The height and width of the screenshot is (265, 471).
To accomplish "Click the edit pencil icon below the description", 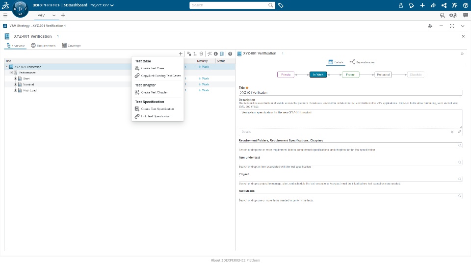I will (459, 132).
